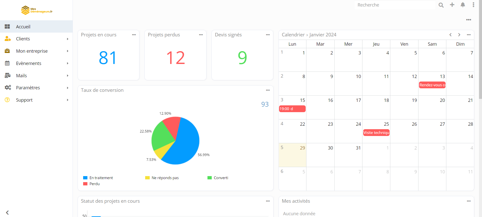Screen dimensions: 482x217
Task: Click the search magnifier icon
Action: 441,5
